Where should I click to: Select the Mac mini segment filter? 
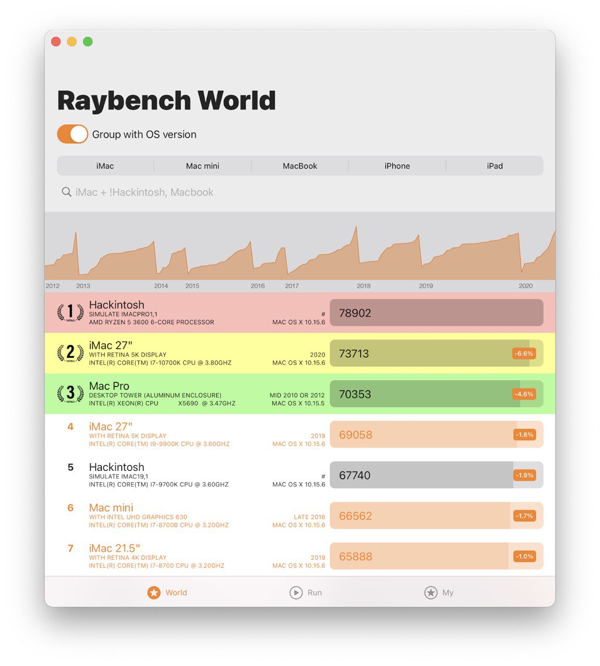click(x=203, y=166)
